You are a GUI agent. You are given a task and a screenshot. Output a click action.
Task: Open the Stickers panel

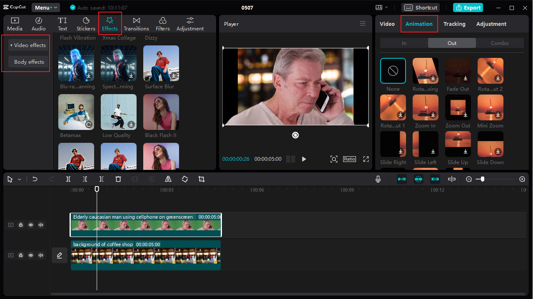[x=86, y=24]
